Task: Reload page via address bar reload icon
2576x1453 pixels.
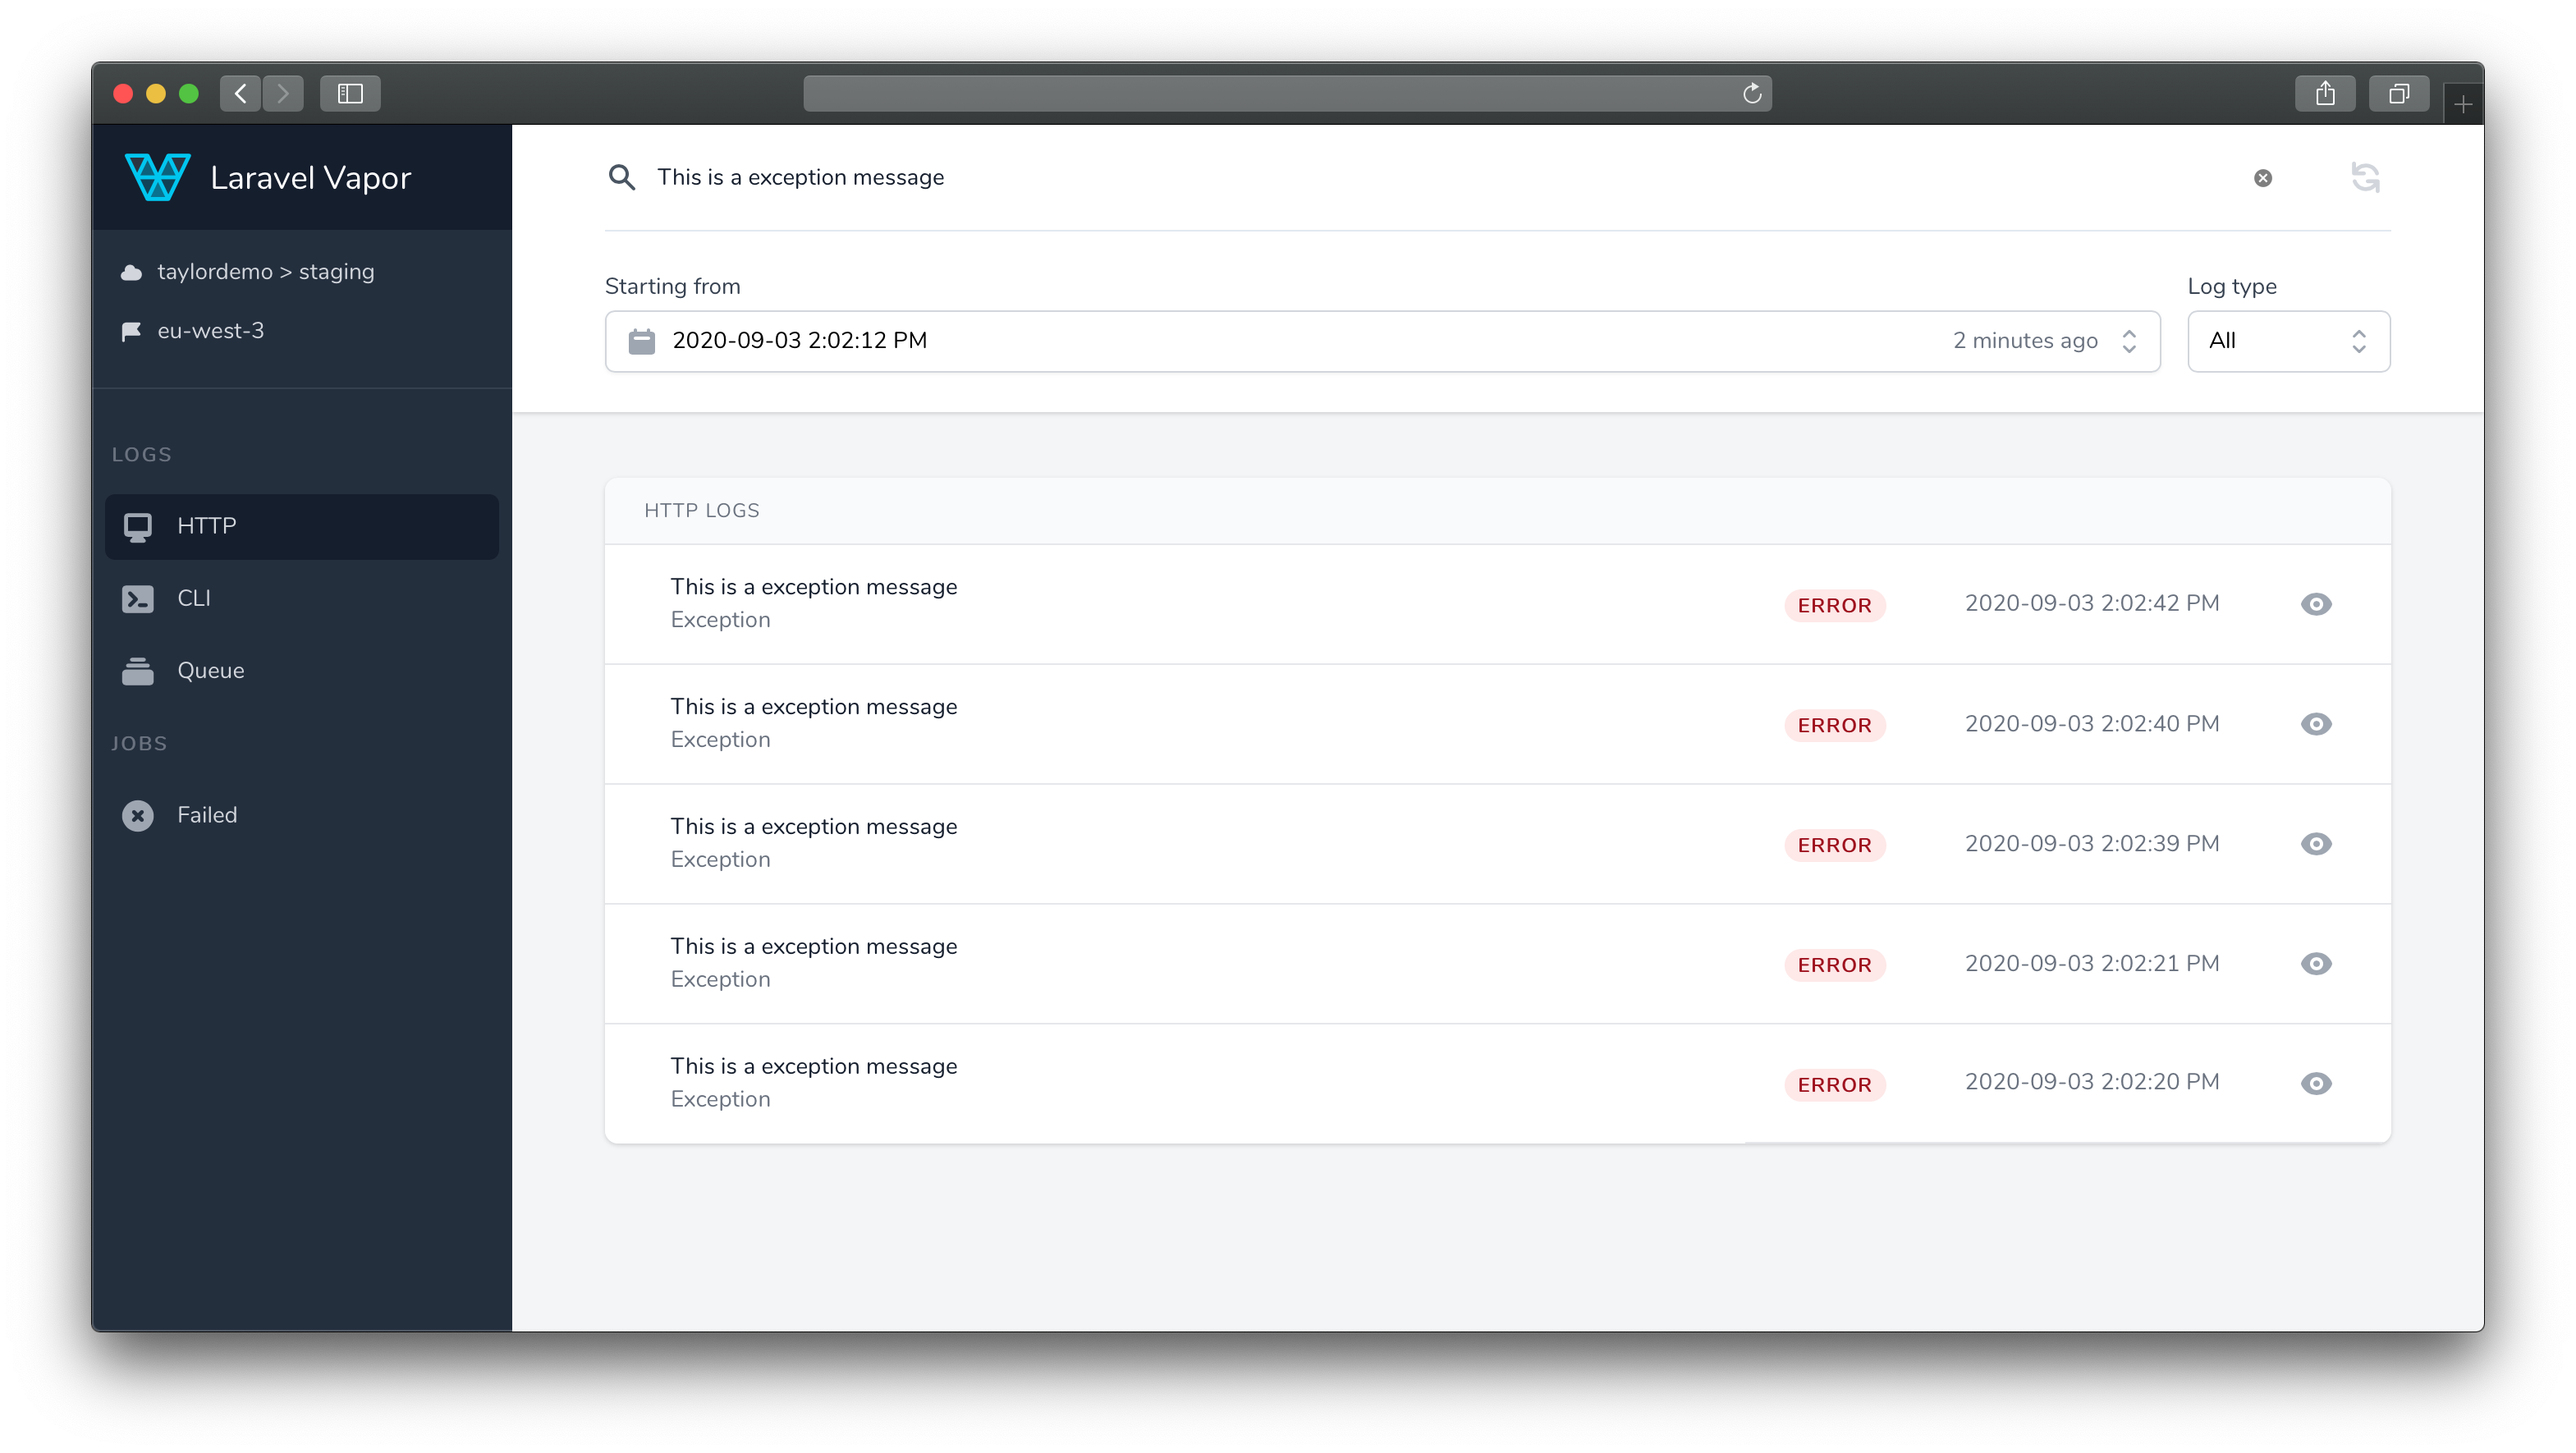Action: pyautogui.click(x=1751, y=93)
